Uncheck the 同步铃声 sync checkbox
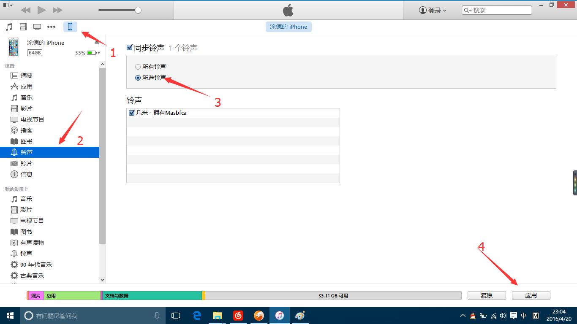 pyautogui.click(x=129, y=47)
